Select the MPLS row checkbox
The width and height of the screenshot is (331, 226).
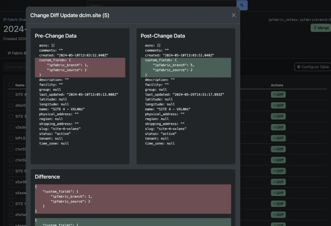pyautogui.click(x=11, y=138)
